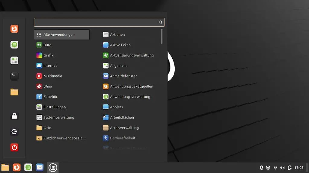Launch Barrierefreiheit settings
This screenshot has width=309, height=173.
point(123,138)
